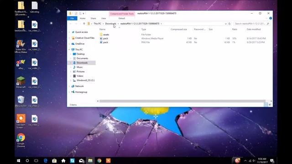292x164 pixels.
Task: Select Windows8_OS (C:) drive in navigation pane
Action: click(x=85, y=80)
